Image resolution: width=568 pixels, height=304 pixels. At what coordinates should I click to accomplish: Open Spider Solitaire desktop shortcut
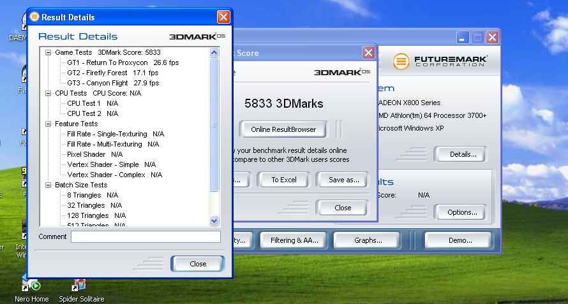pos(81,290)
